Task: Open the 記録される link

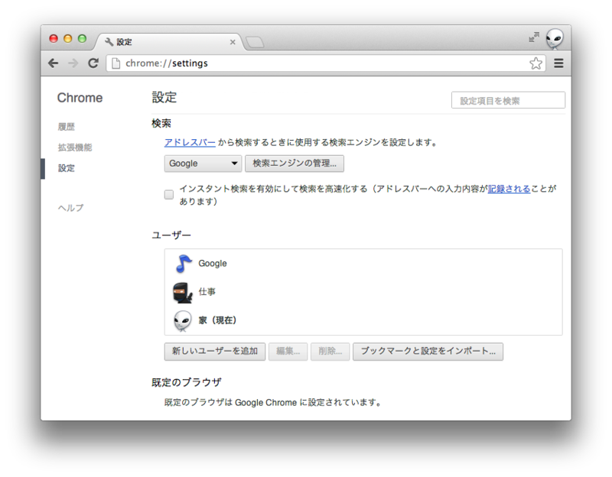Action: pos(509,189)
